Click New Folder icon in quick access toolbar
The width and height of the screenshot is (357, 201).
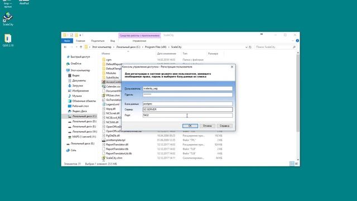(76, 35)
